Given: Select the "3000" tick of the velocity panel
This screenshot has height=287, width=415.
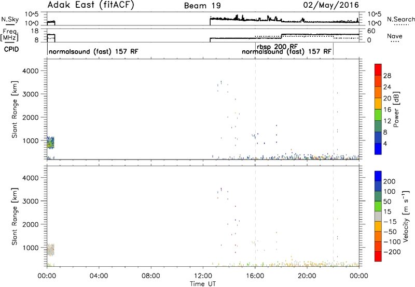Looking at the screenshot, I should tap(31, 201).
